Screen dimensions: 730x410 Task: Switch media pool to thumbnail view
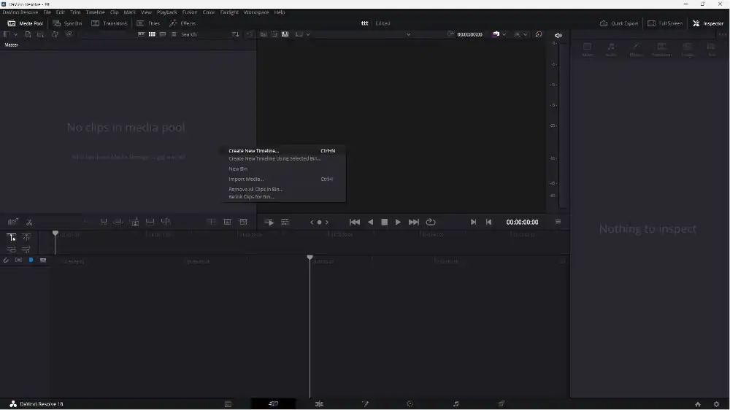[x=152, y=34]
